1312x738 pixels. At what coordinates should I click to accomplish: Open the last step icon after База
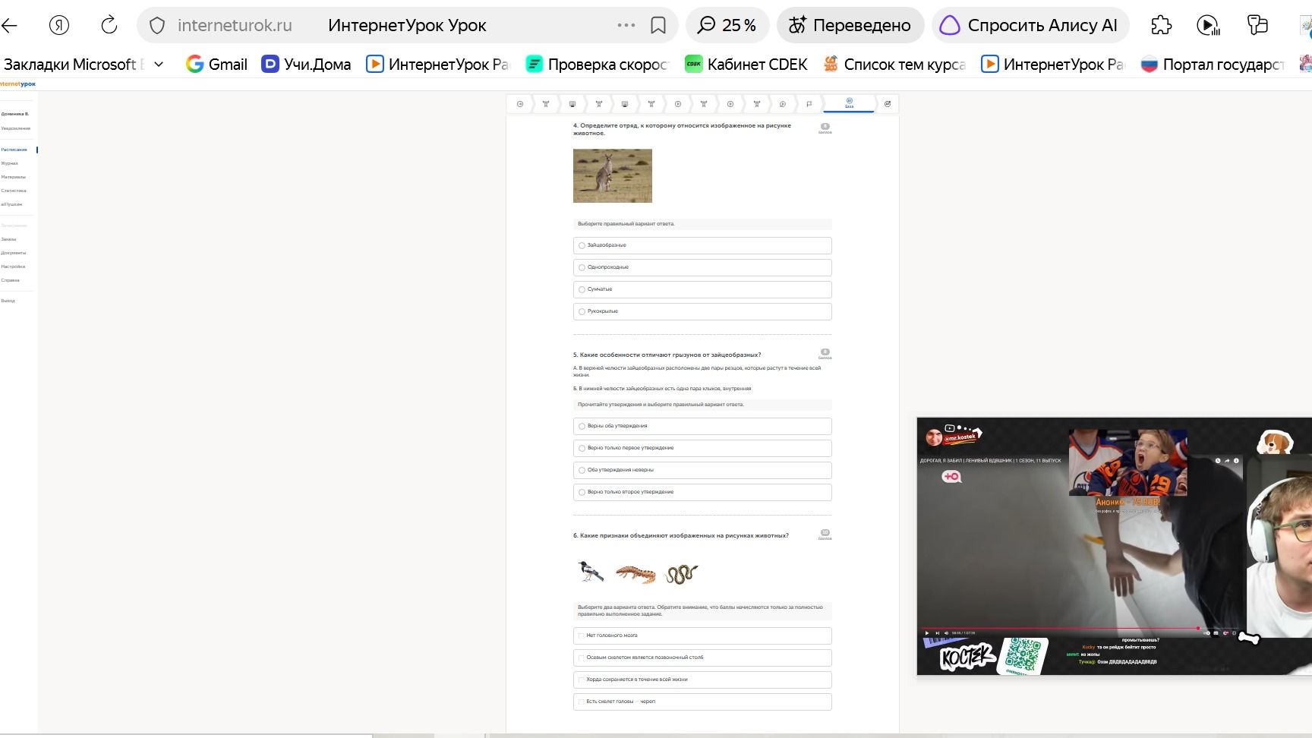[x=888, y=104]
